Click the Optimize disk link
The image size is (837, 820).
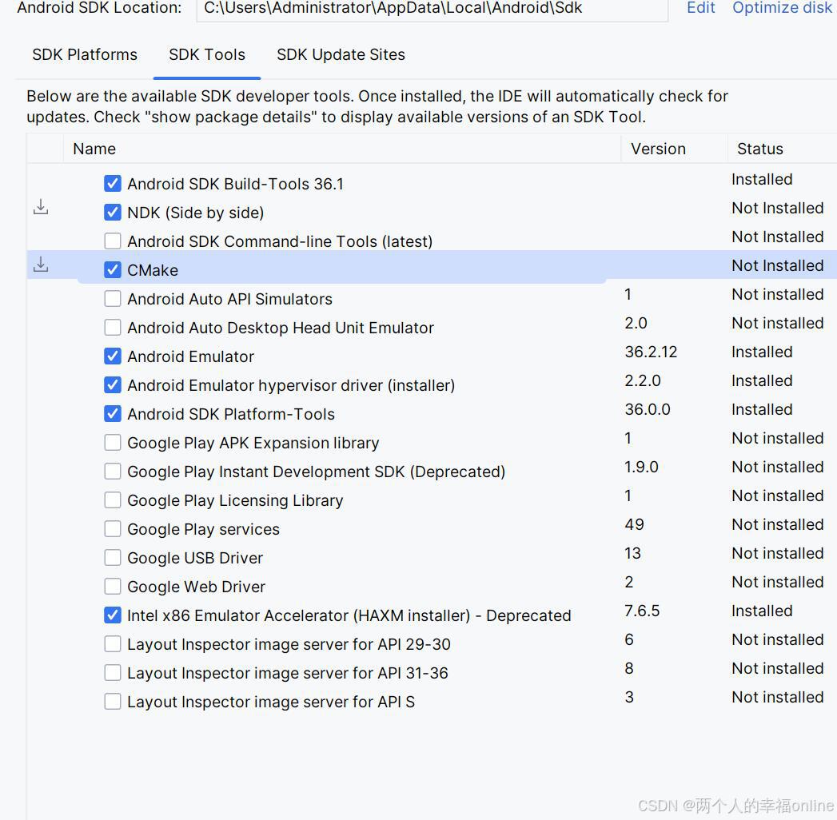(782, 7)
